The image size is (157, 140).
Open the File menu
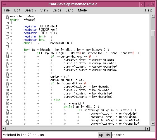[7, 10]
